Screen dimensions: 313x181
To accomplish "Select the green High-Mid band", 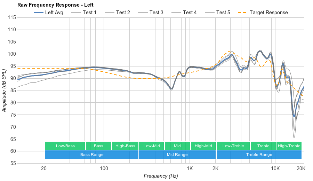I will tap(203, 146).
